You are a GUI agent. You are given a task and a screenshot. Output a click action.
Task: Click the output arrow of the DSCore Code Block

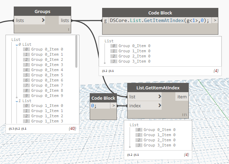(215, 21)
